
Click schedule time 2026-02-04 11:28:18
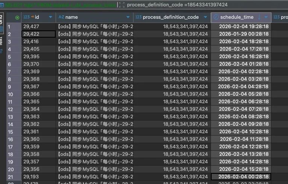241,139
